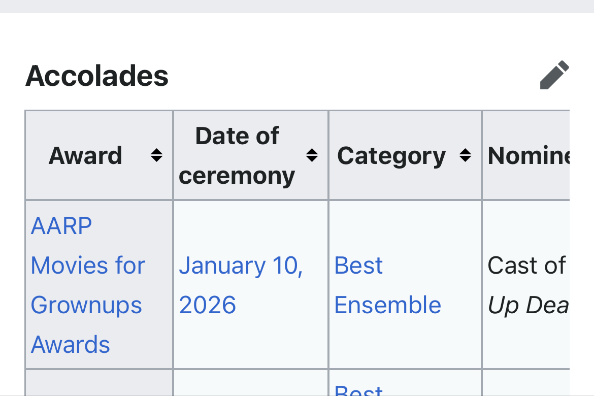This screenshot has height=396, width=594.
Task: Click the empty award cell in second row
Action: point(99,383)
